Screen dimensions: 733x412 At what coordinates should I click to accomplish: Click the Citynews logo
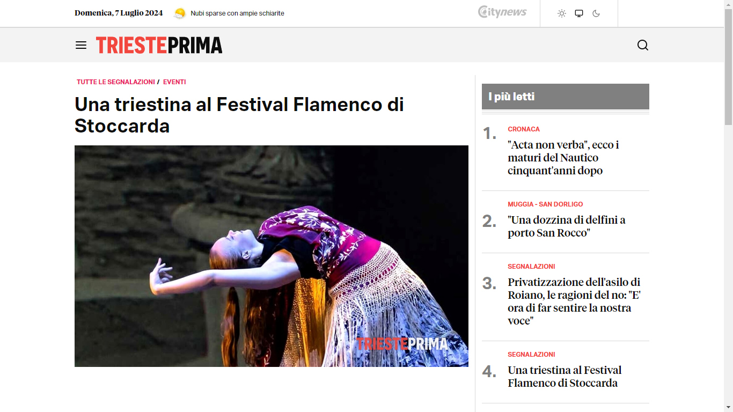[x=502, y=12]
